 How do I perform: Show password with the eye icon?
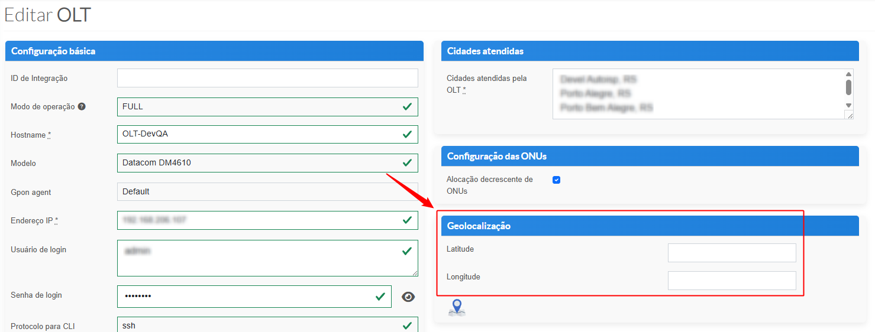[408, 297]
